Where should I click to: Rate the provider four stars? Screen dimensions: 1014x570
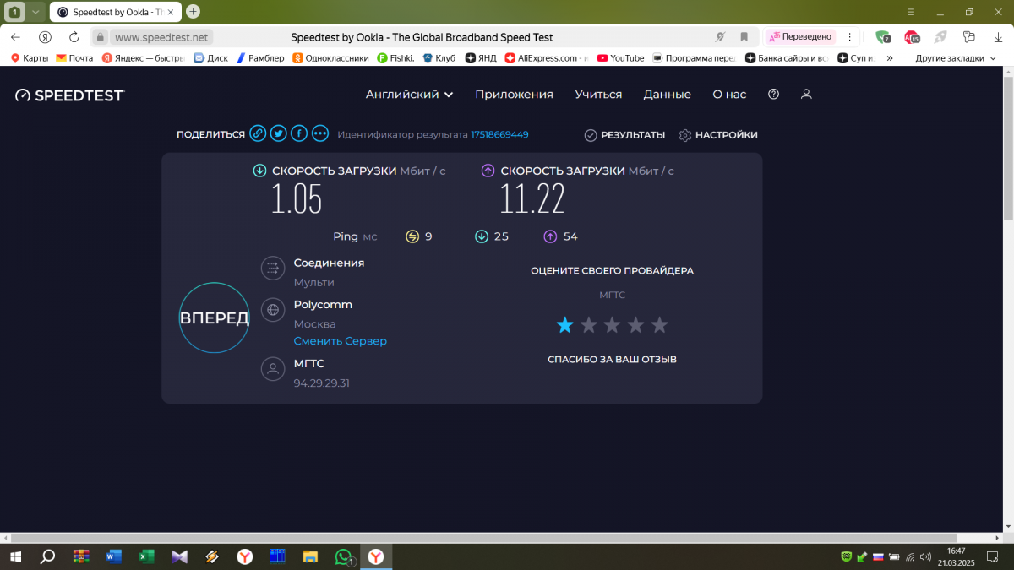pos(635,325)
